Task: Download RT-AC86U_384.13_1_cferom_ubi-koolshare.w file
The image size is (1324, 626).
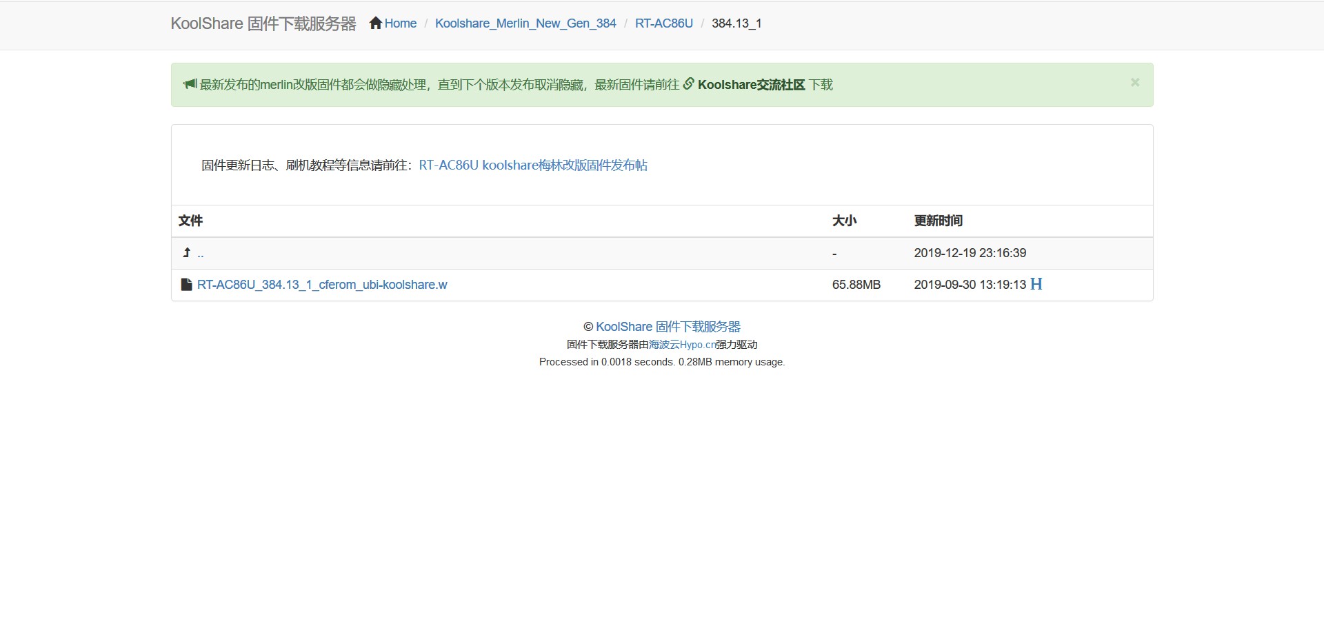Action: click(322, 285)
